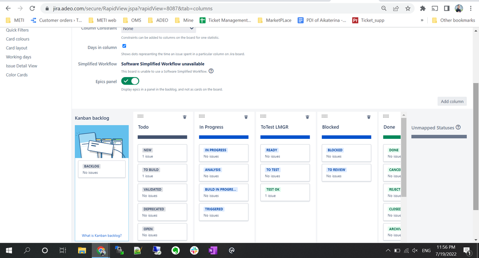This screenshot has height=258, width=479.
Task: Select the DEPRECATED status card
Action: pyautogui.click(x=163, y=212)
